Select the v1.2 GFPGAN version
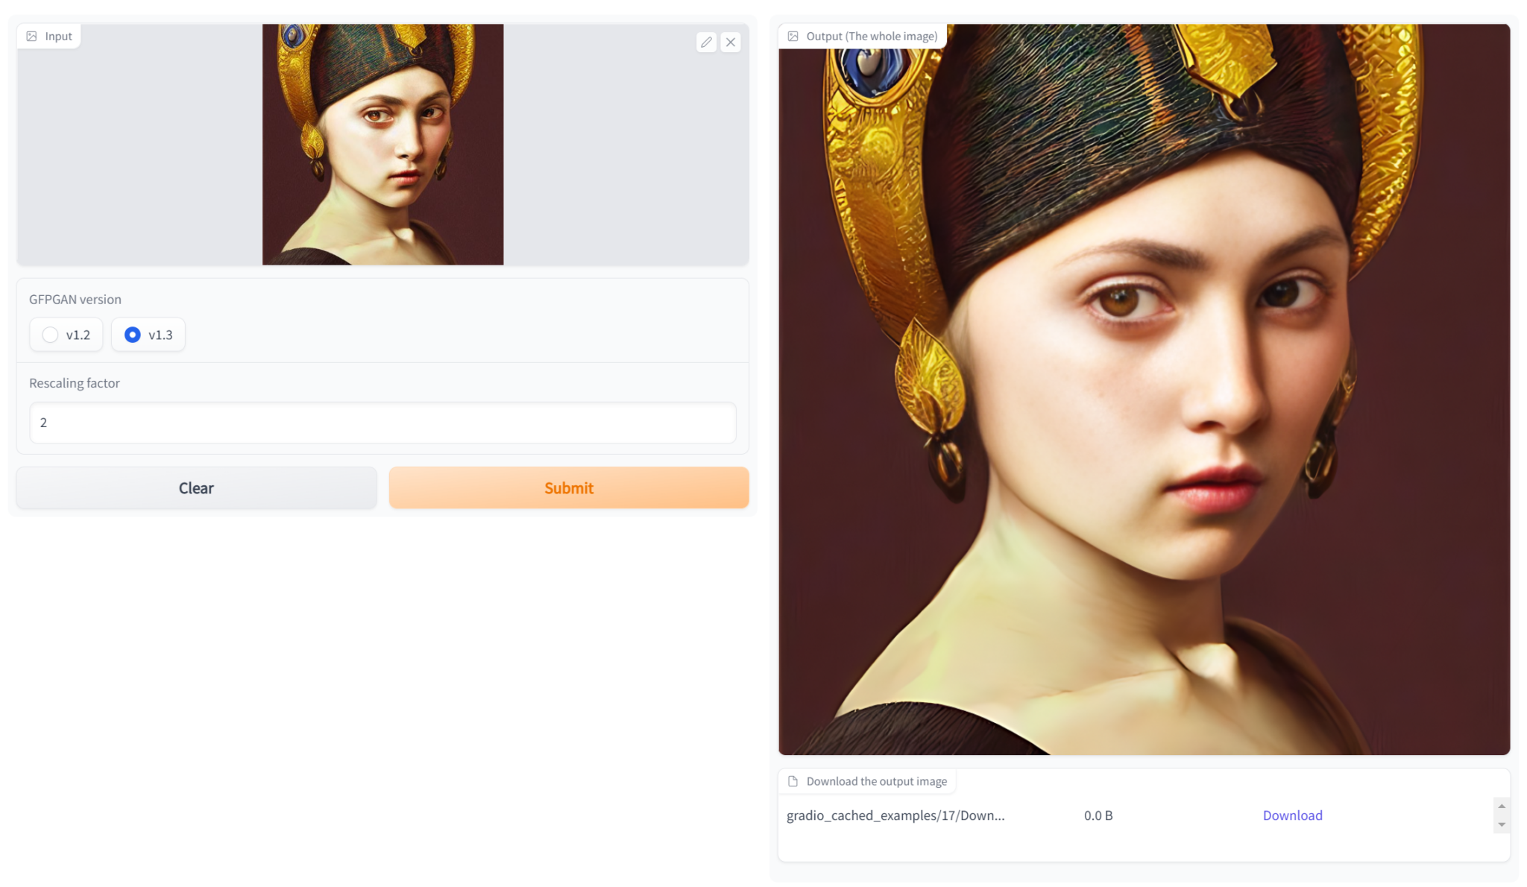The height and width of the screenshot is (887, 1527). pos(66,335)
